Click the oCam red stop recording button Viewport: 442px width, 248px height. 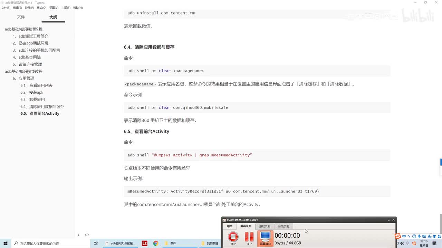(233, 238)
